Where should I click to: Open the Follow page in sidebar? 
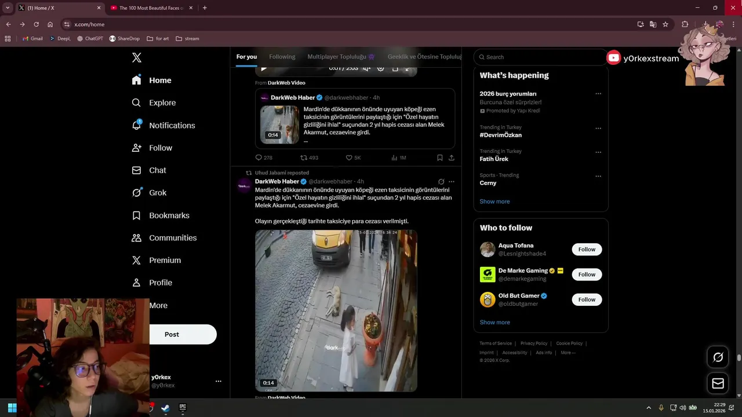tap(152, 148)
